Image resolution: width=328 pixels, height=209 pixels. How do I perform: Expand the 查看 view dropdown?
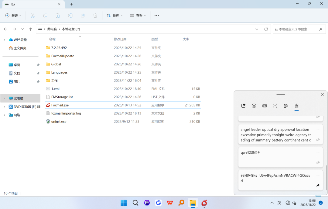pos(138,16)
